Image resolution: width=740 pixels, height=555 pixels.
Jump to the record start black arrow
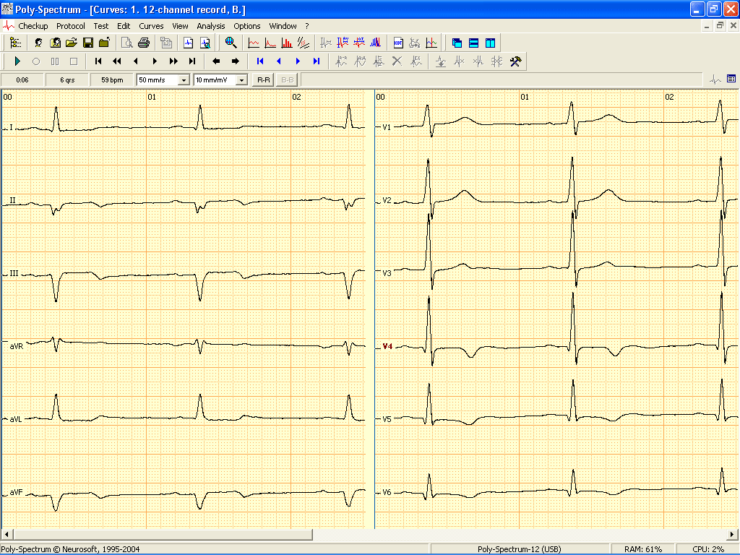98,61
